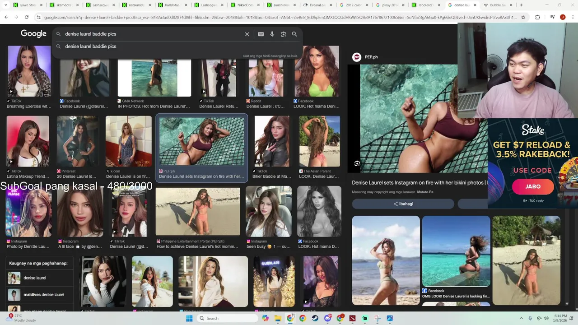Start voice search with the microphone icon

coord(272,34)
